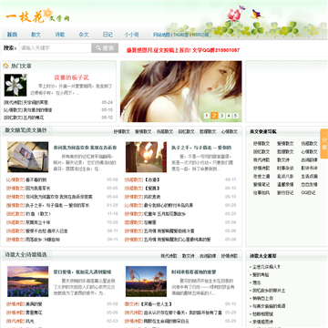Click the girl banner image in the carousel
The image size is (328, 328).
tap(181, 91)
